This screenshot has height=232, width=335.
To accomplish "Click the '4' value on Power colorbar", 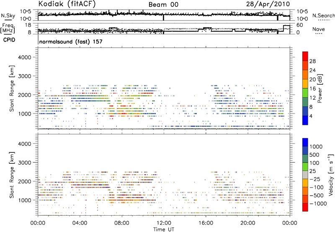I will pyautogui.click(x=311, y=116).
